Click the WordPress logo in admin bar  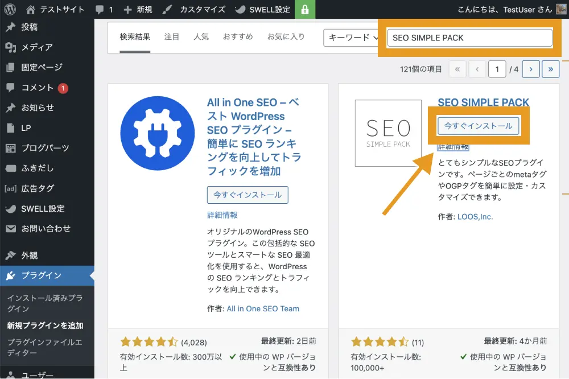(x=10, y=10)
